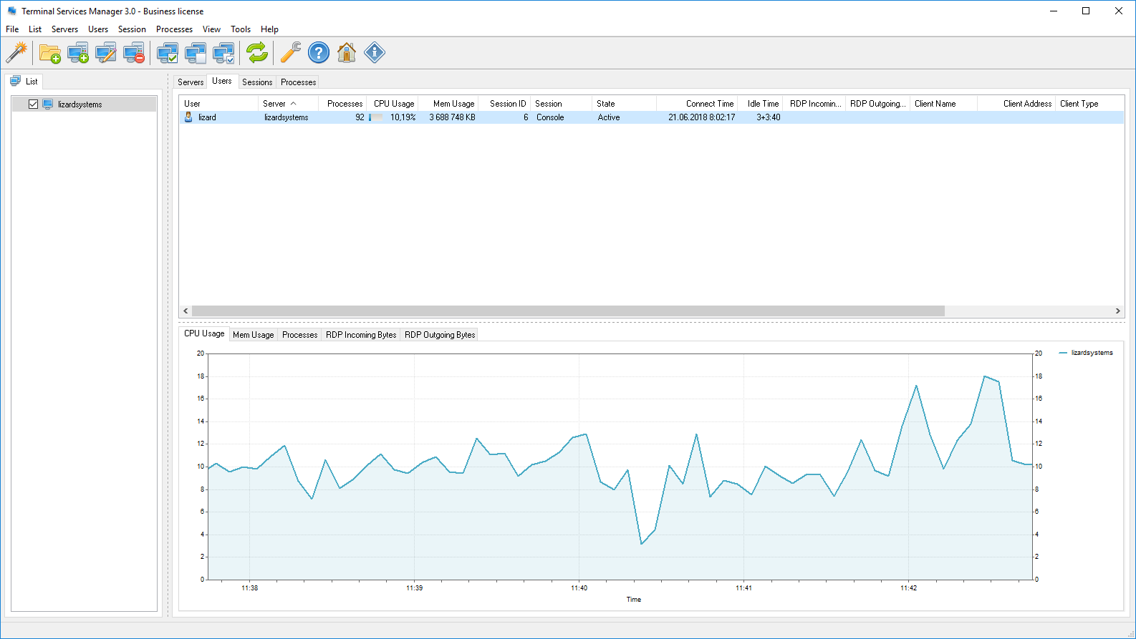1136x639 pixels.
Task: Open the Tools menu
Action: 240,29
